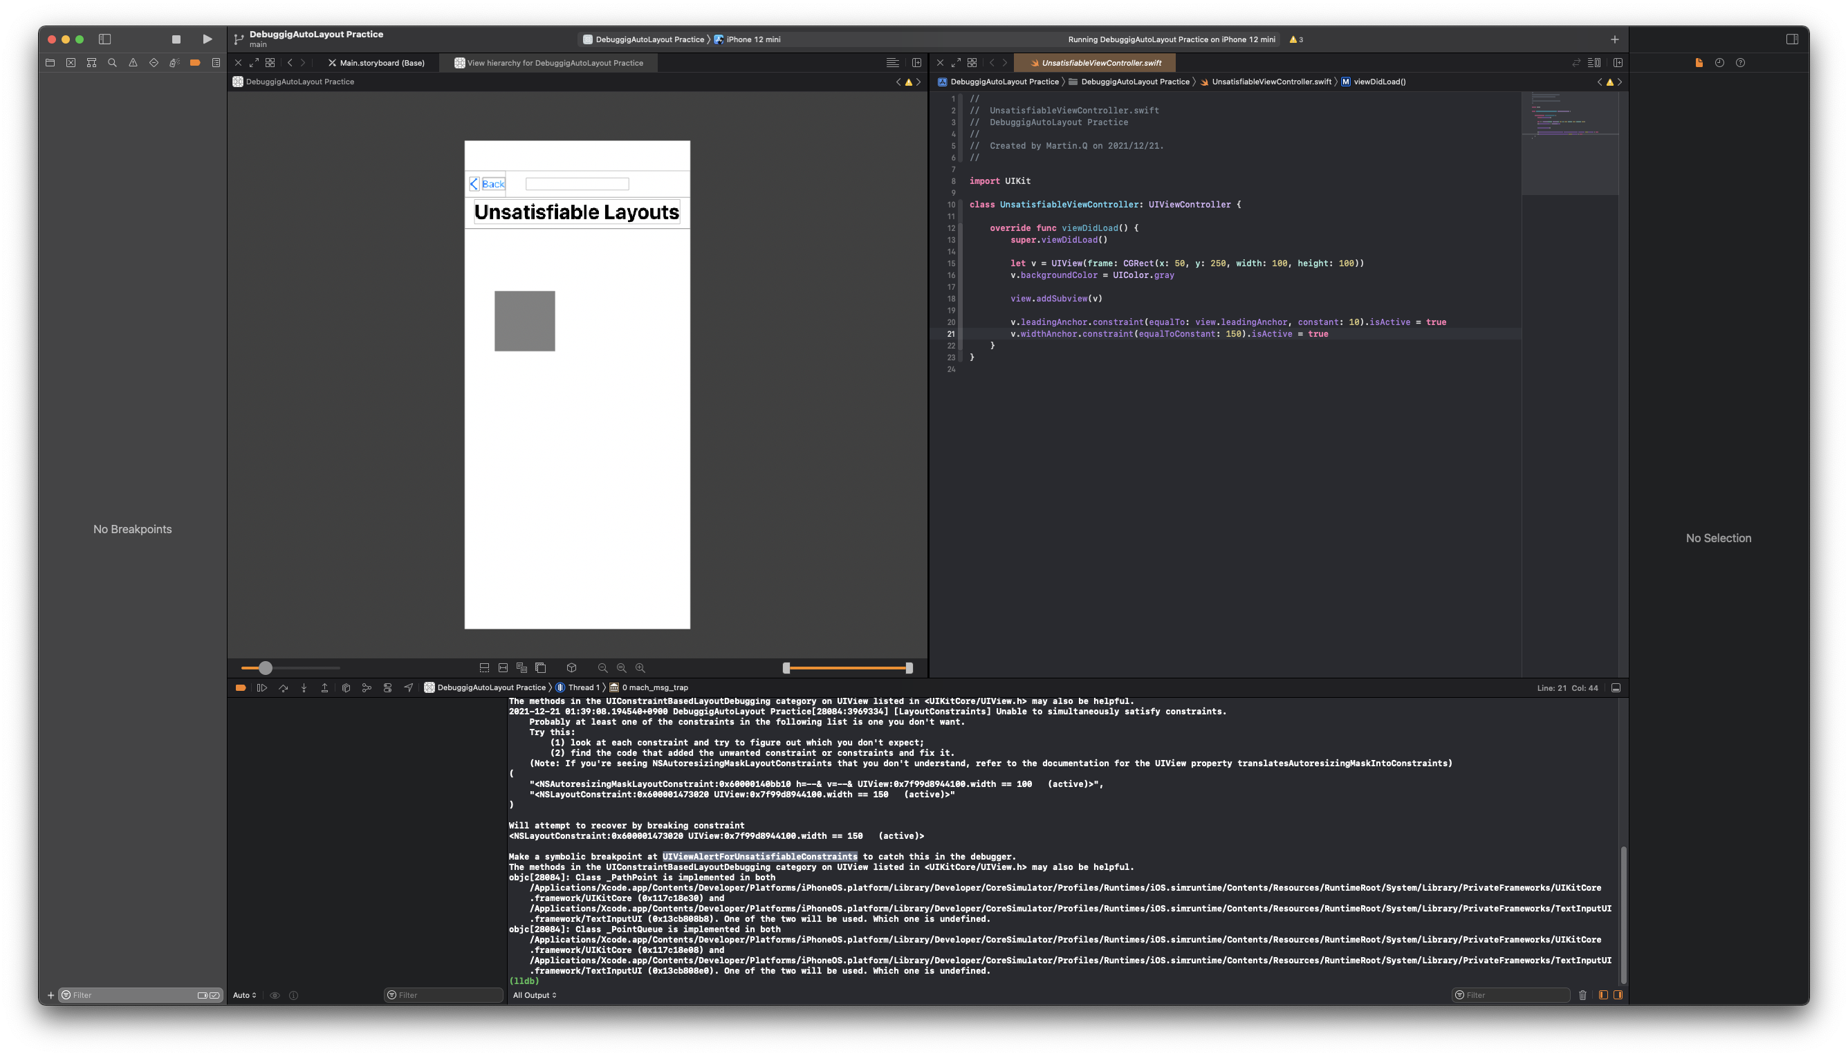Zoom in the view hierarchy canvas
Image resolution: width=1848 pixels, height=1056 pixels.
coord(640,668)
